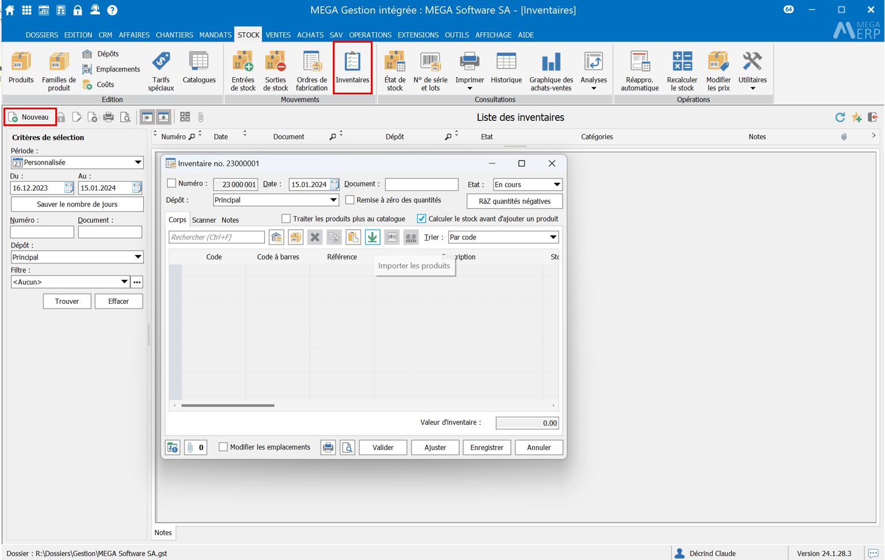Click the Document field in inventory dialog
Viewport: 885px width, 560px height.
click(421, 184)
